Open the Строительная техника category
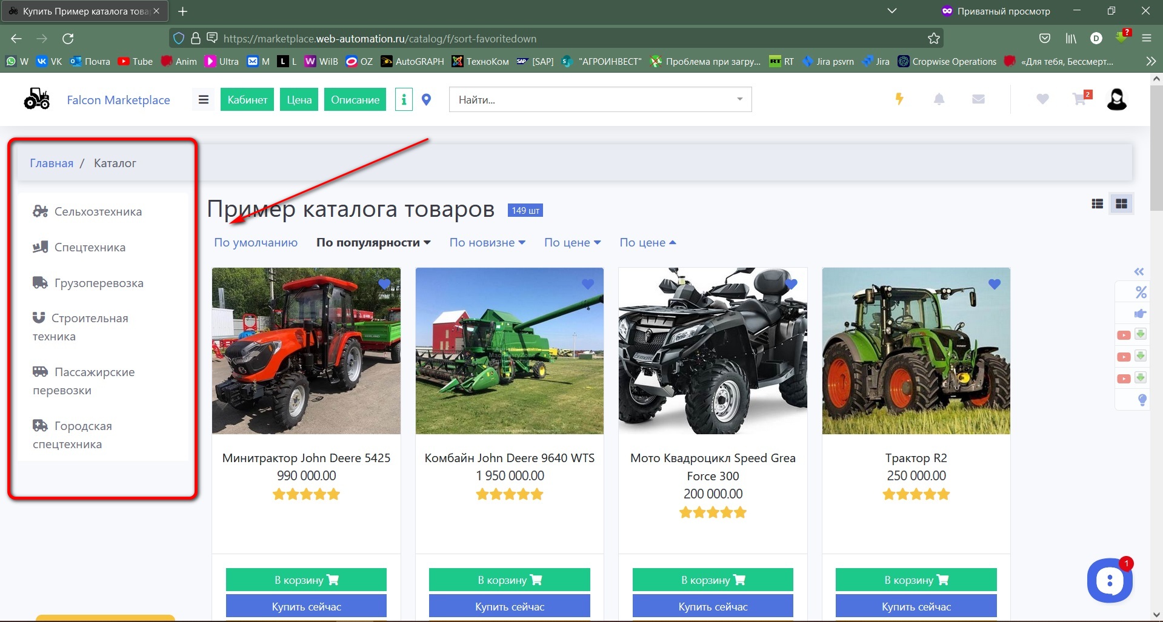Screen dimensions: 1163x622 click(81, 327)
